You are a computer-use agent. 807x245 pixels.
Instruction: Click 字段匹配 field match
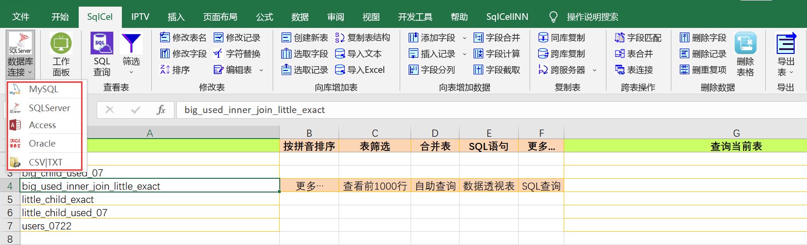638,37
